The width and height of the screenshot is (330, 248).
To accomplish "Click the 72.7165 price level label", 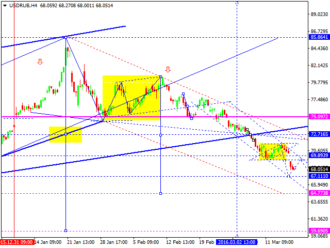I will [319, 134].
